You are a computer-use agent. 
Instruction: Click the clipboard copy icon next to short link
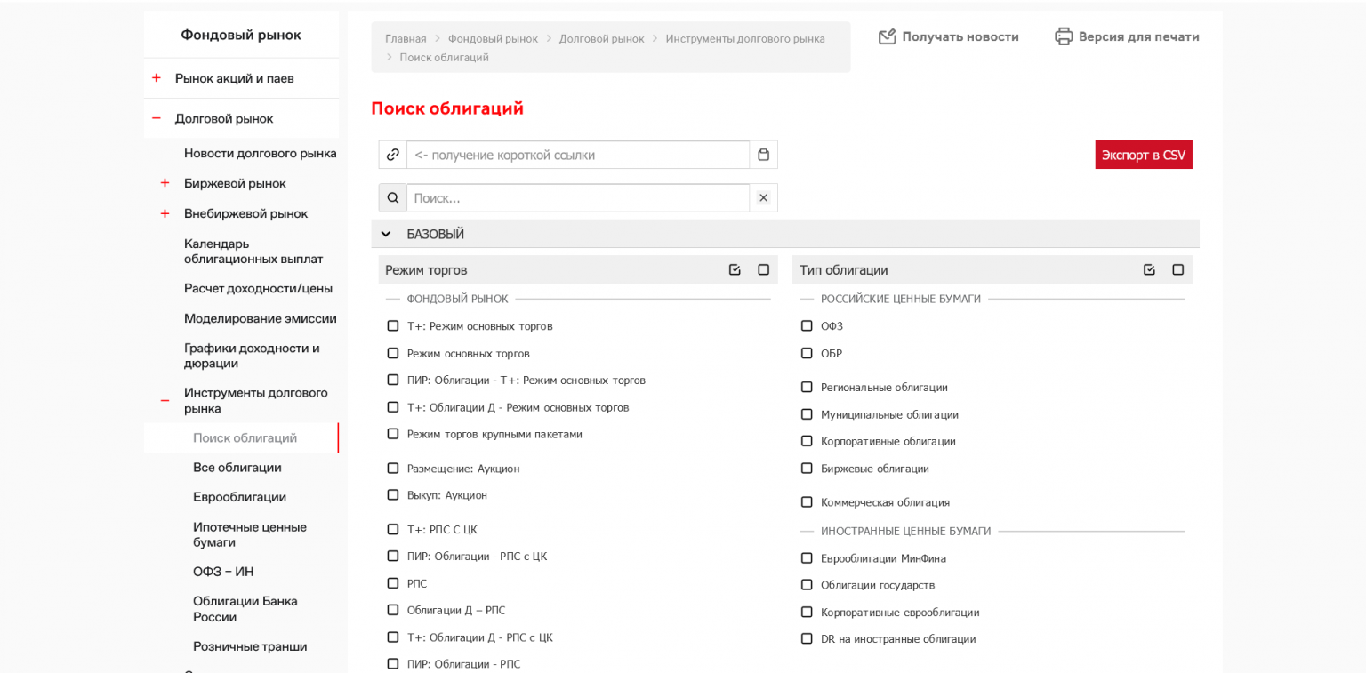click(x=763, y=155)
